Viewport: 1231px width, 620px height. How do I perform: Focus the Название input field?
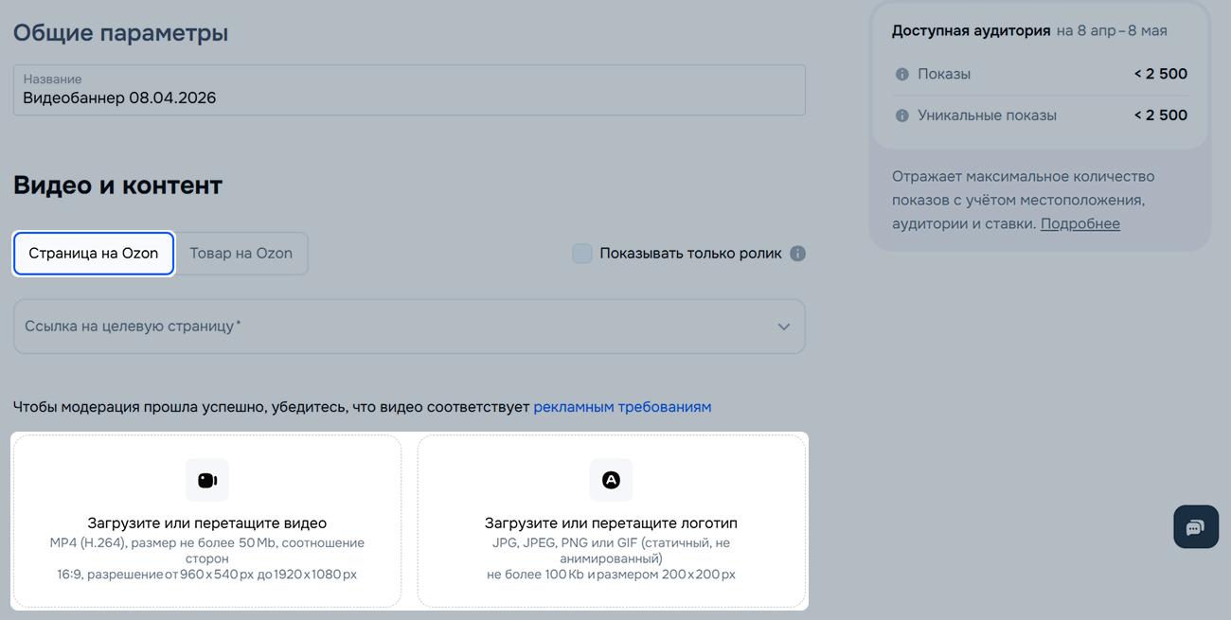408,97
